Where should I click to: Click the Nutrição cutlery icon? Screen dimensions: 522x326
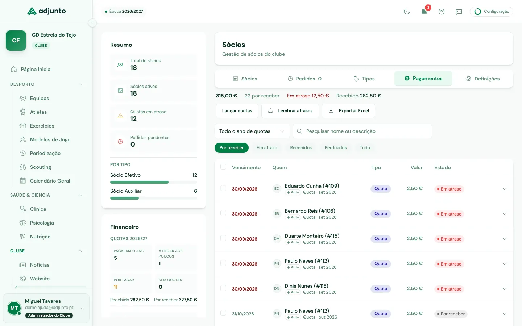(x=23, y=237)
